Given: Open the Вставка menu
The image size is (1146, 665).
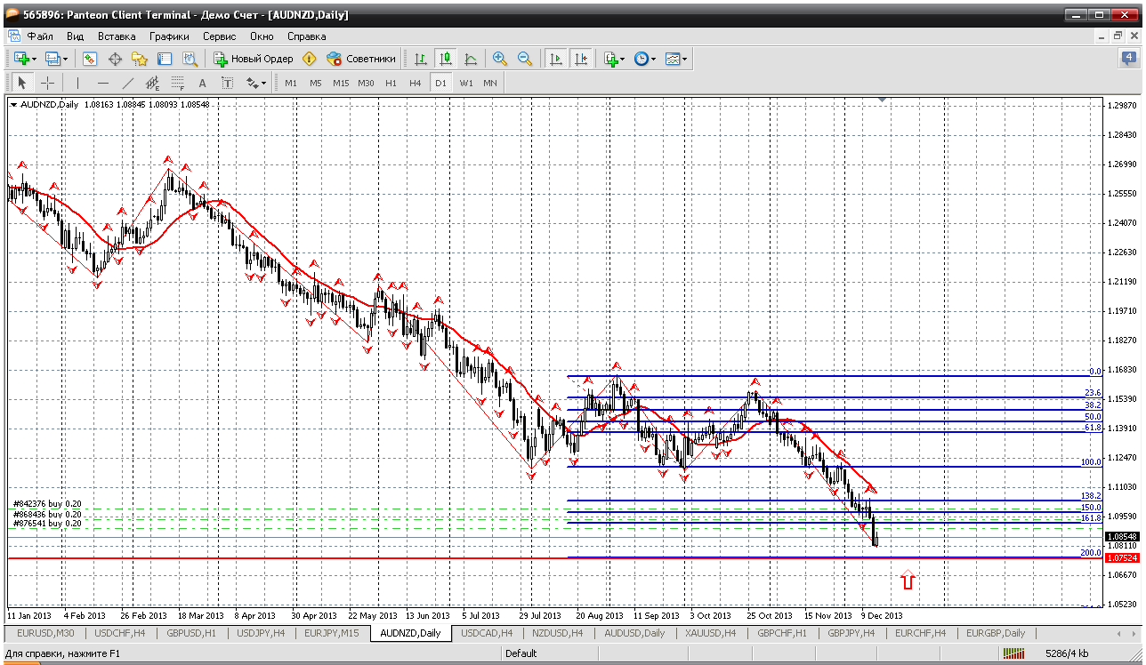Looking at the screenshot, I should (117, 36).
